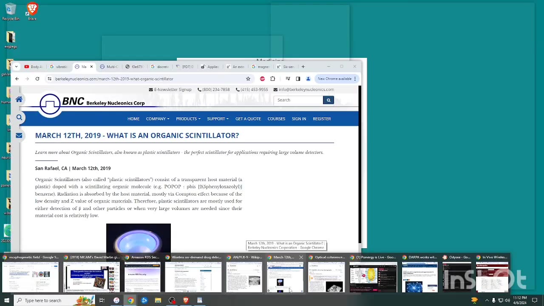The image size is (544, 306).
Task: Reload the page with refresh icon
Action: click(37, 79)
